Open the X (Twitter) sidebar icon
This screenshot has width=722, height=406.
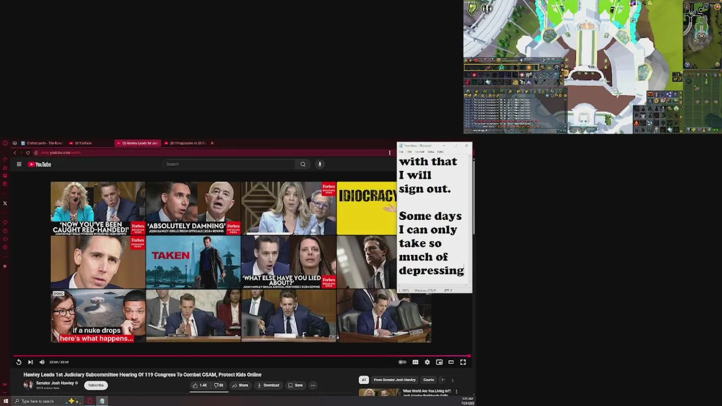point(5,204)
